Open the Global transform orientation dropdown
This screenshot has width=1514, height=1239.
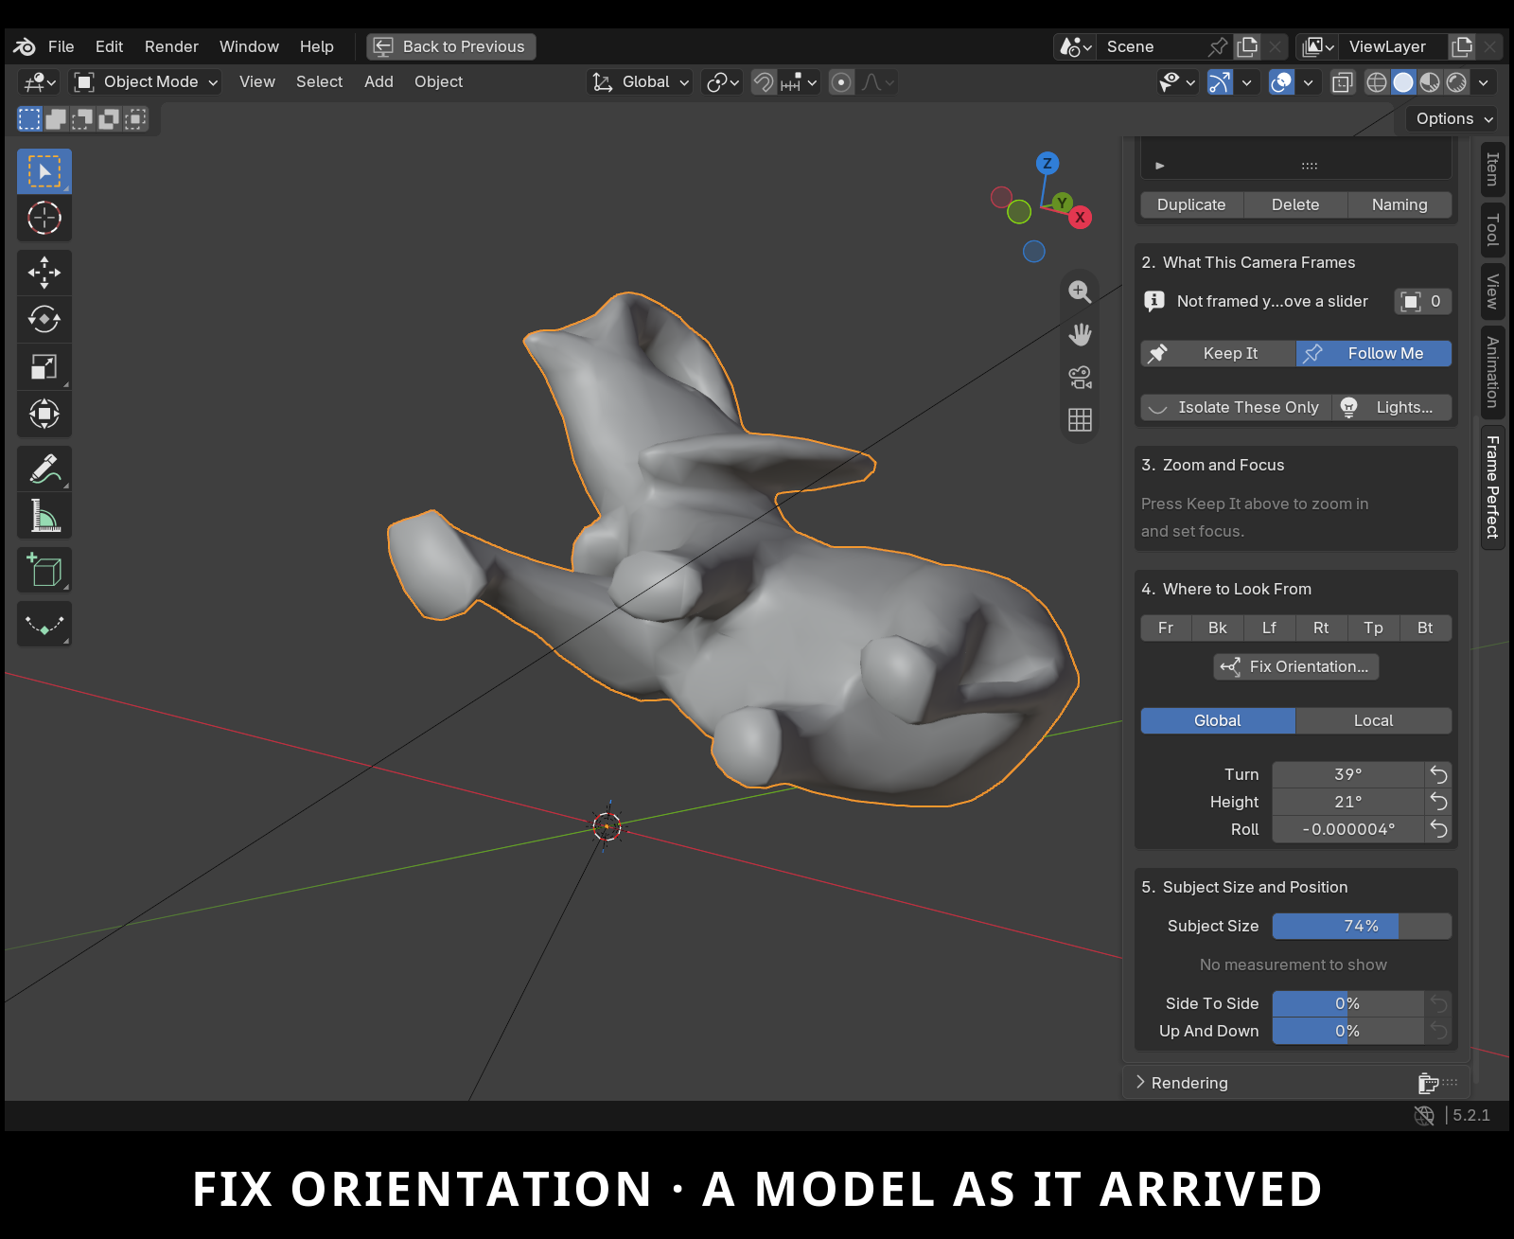coord(640,82)
